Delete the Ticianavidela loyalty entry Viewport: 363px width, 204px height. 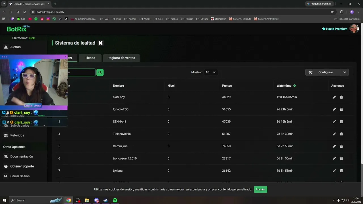(x=341, y=134)
